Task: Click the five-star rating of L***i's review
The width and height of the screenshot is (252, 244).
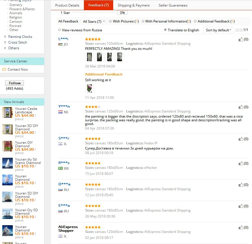Action: [93, 39]
